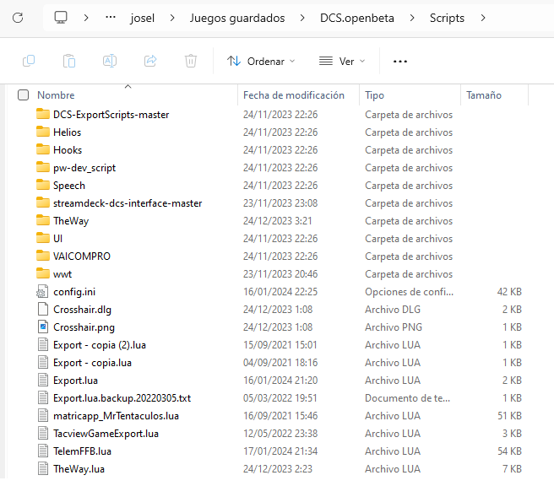Select Export.lua.backup.20220305.txt file

(x=122, y=397)
